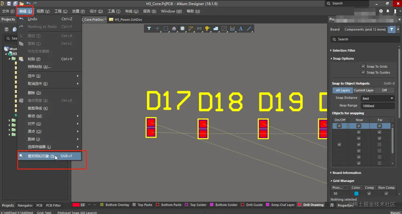Open the PCB Filter panel tab
The image size is (402, 214).
pyautogui.click(x=53, y=205)
